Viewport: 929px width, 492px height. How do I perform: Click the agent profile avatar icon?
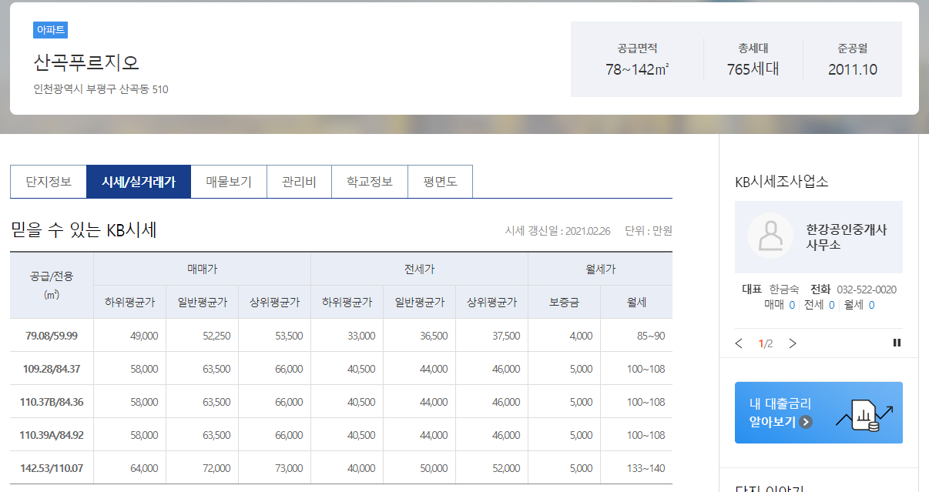click(x=770, y=236)
